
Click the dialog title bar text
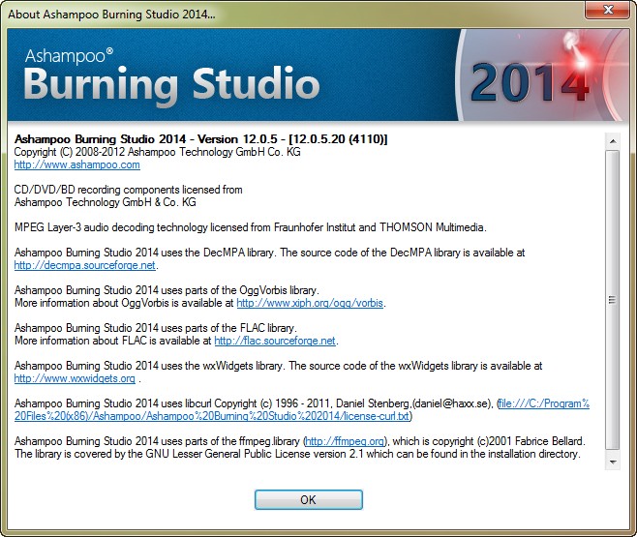tap(111, 15)
